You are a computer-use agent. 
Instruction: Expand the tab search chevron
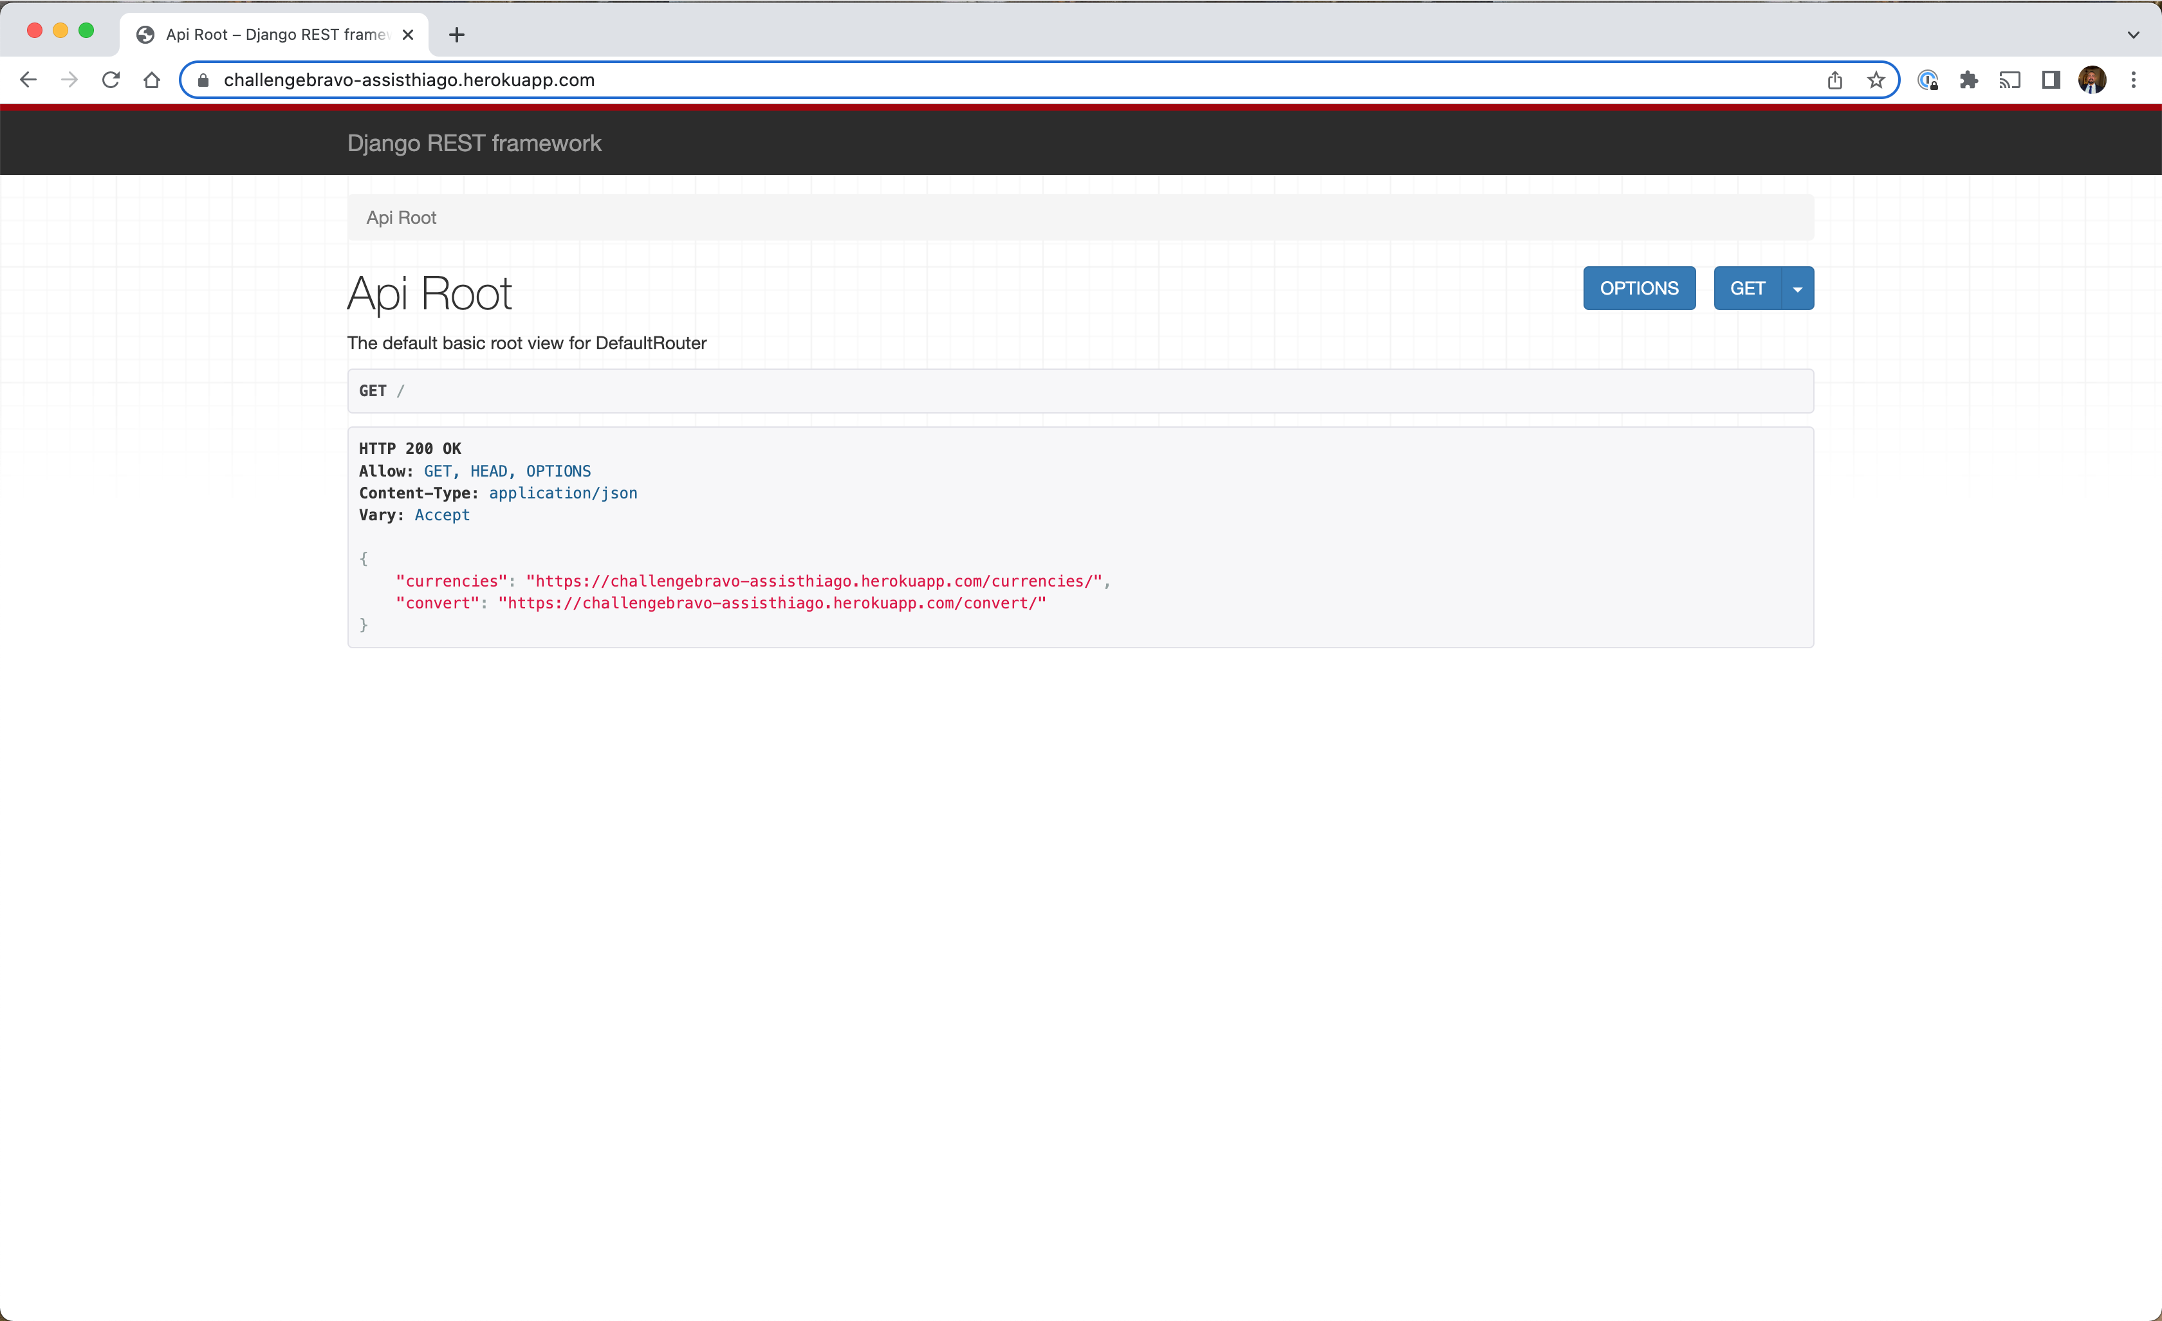pos(2134,35)
